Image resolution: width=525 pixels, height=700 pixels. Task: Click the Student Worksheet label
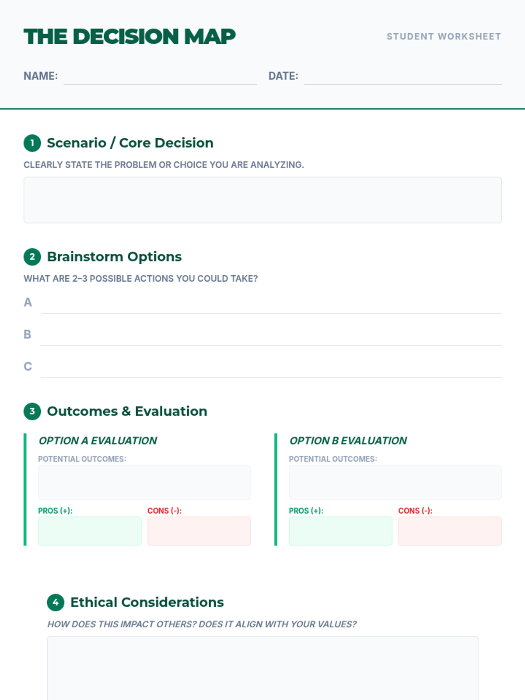click(x=444, y=36)
